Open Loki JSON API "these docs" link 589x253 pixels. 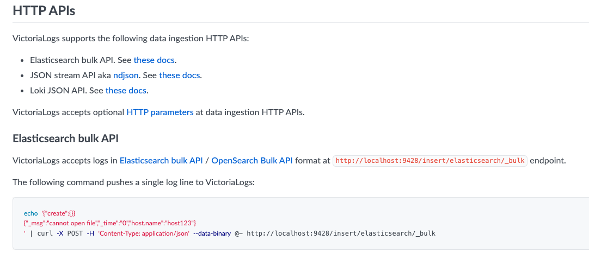[x=126, y=91]
